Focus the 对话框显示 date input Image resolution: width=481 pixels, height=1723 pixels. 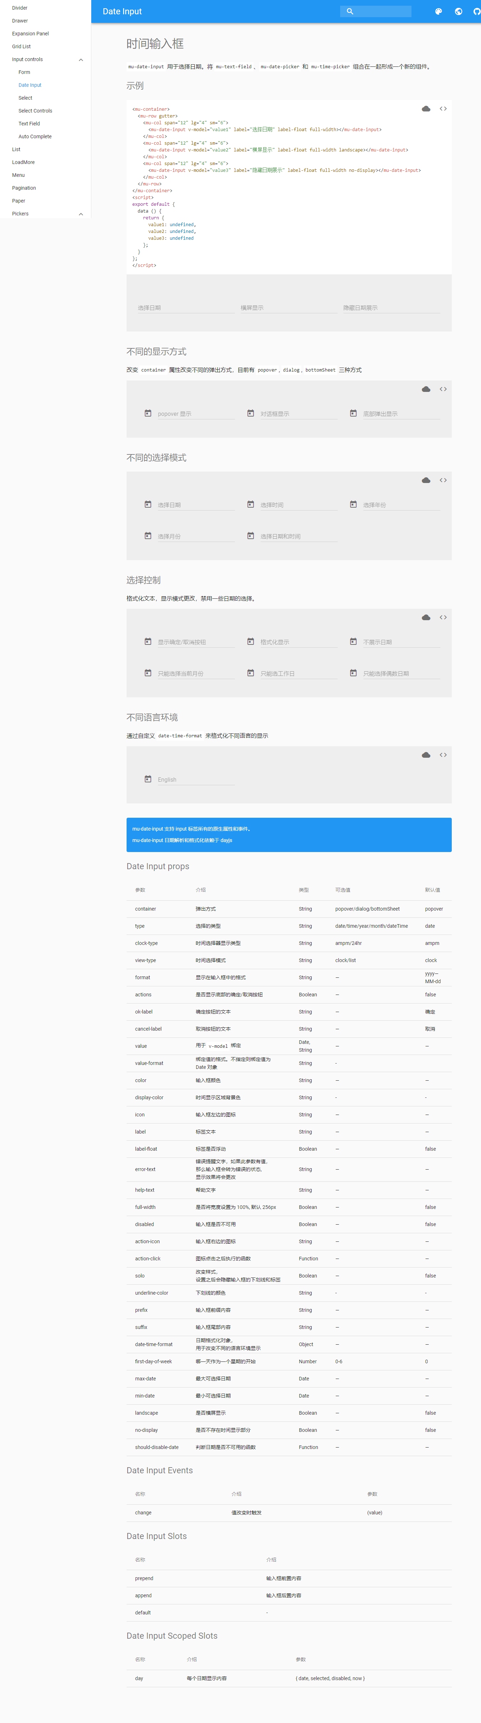click(299, 414)
